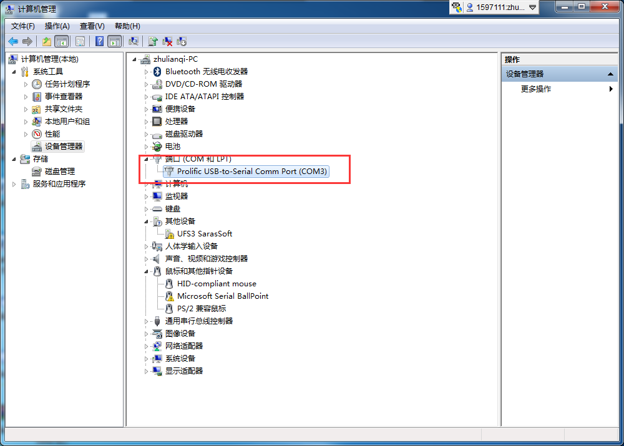Click the 磁盘管理 disk icon
This screenshot has height=446, width=624.
pos(37,172)
